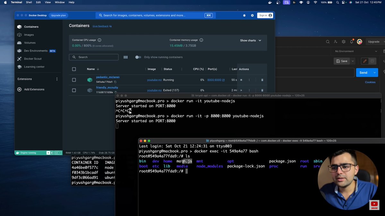Open Send options dropdown arrow
Screen dimensions: 385x216
(x=374, y=73)
